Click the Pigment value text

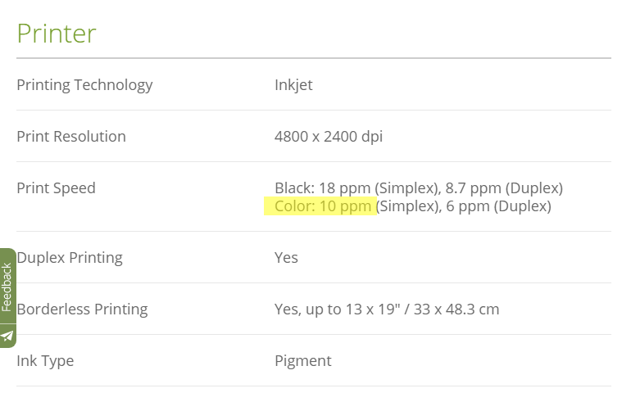(x=303, y=361)
